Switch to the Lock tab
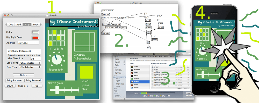This screenshot has width=259, height=103. click(36, 24)
